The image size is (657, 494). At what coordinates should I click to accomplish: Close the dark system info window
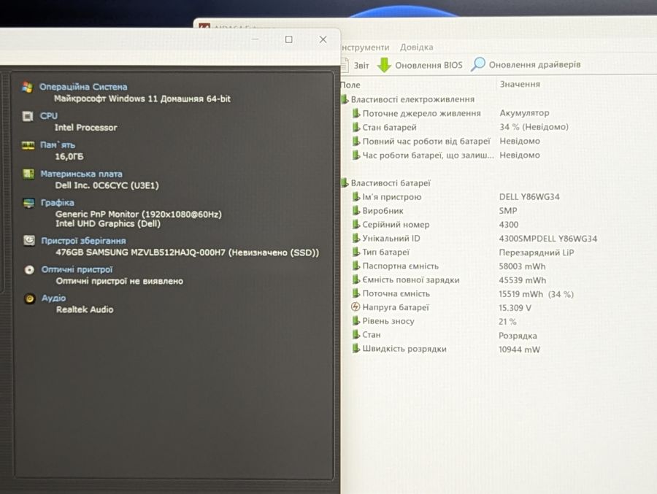[x=323, y=39]
